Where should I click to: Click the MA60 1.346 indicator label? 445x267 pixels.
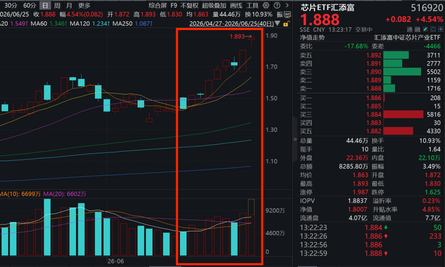tap(49, 24)
